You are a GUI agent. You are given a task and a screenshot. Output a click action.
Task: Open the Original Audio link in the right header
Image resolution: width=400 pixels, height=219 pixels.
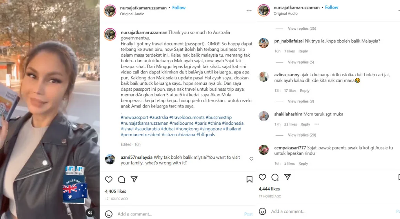pyautogui.click(x=285, y=13)
